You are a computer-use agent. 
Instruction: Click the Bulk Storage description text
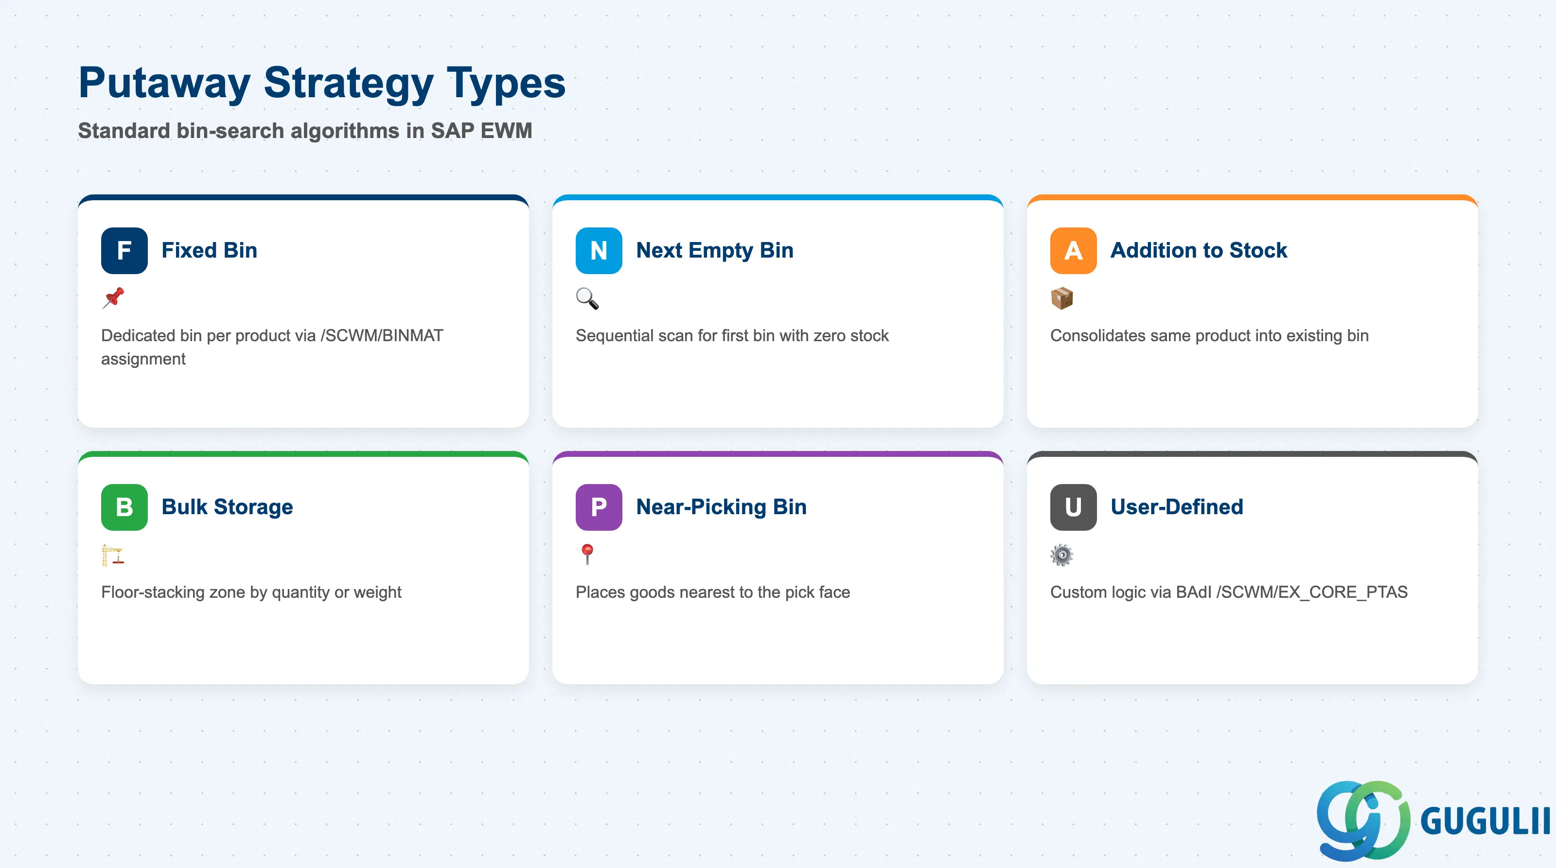click(x=251, y=592)
